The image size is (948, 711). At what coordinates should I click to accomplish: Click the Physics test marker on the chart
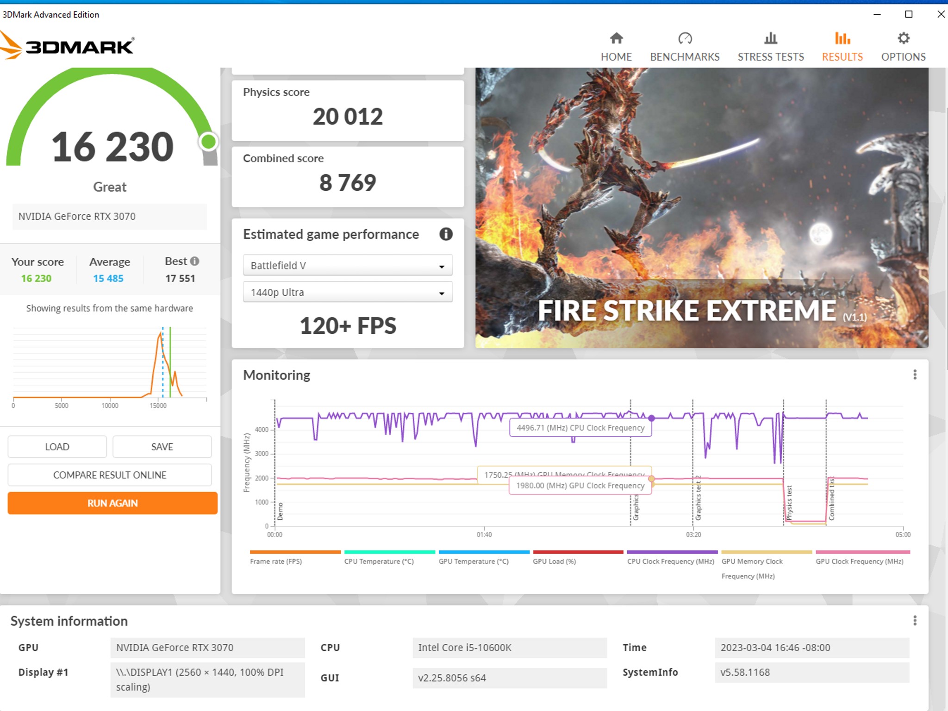pyautogui.click(x=789, y=502)
